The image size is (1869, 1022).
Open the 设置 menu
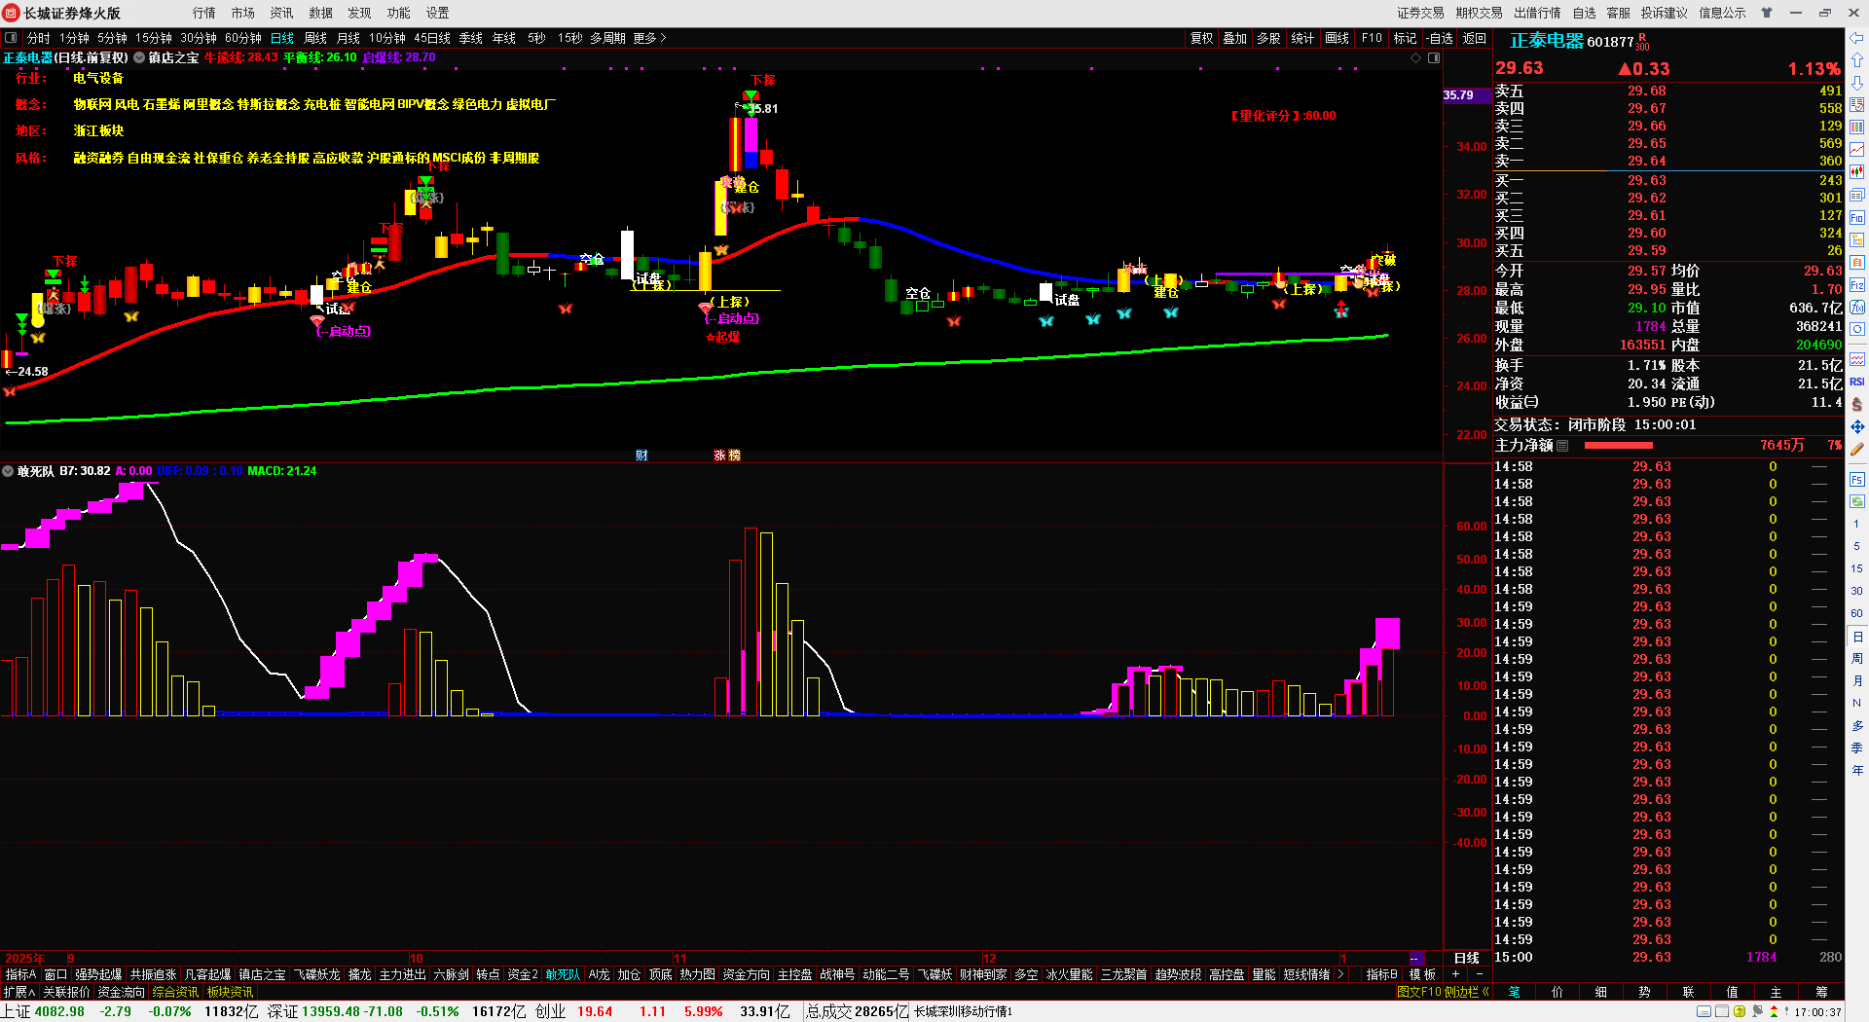tap(438, 13)
